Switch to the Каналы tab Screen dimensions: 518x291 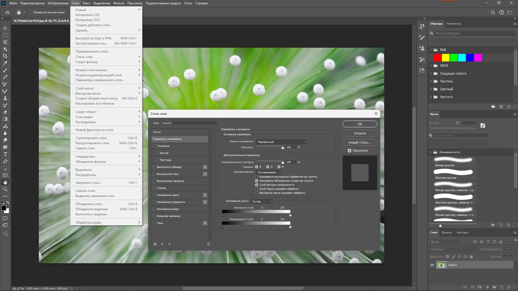pos(447,233)
